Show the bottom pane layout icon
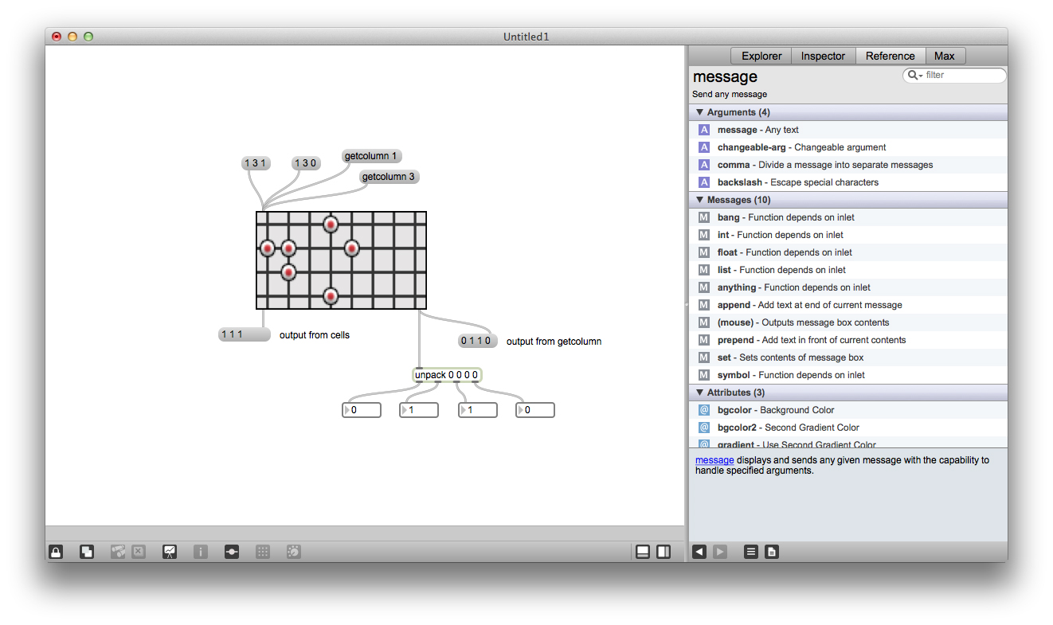Screen dimensions: 1053x625 pyautogui.click(x=643, y=551)
